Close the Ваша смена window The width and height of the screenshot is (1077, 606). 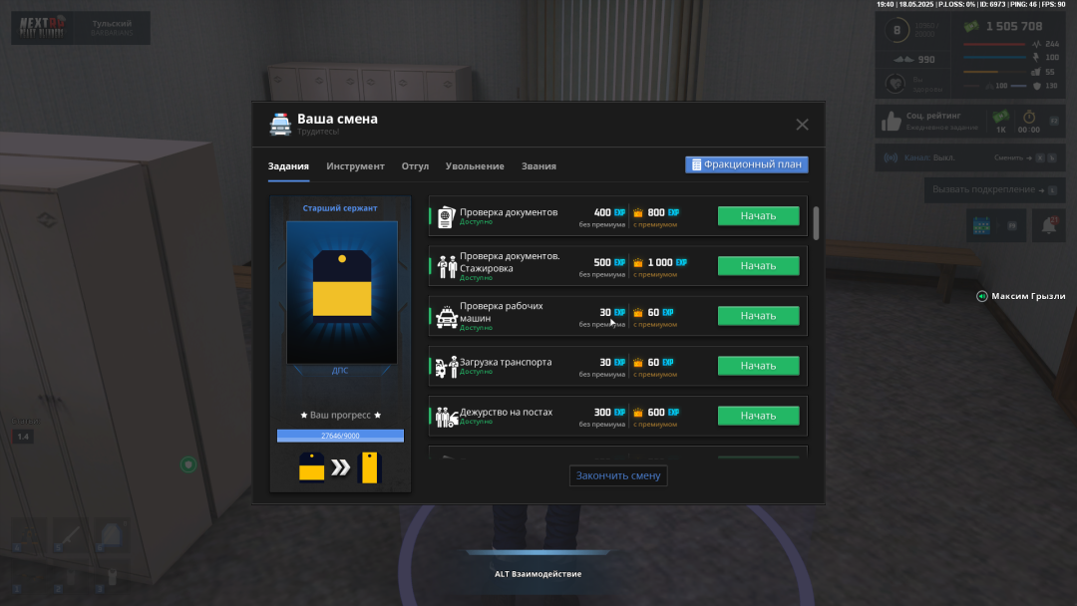(802, 125)
